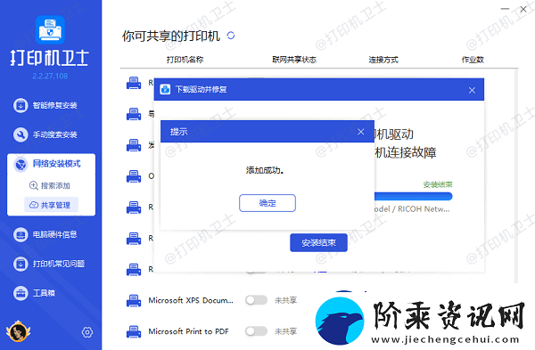Toggle sharing for Microsoft XPS Document printer
Image resolution: width=535 pixels, height=350 pixels.
click(x=256, y=300)
